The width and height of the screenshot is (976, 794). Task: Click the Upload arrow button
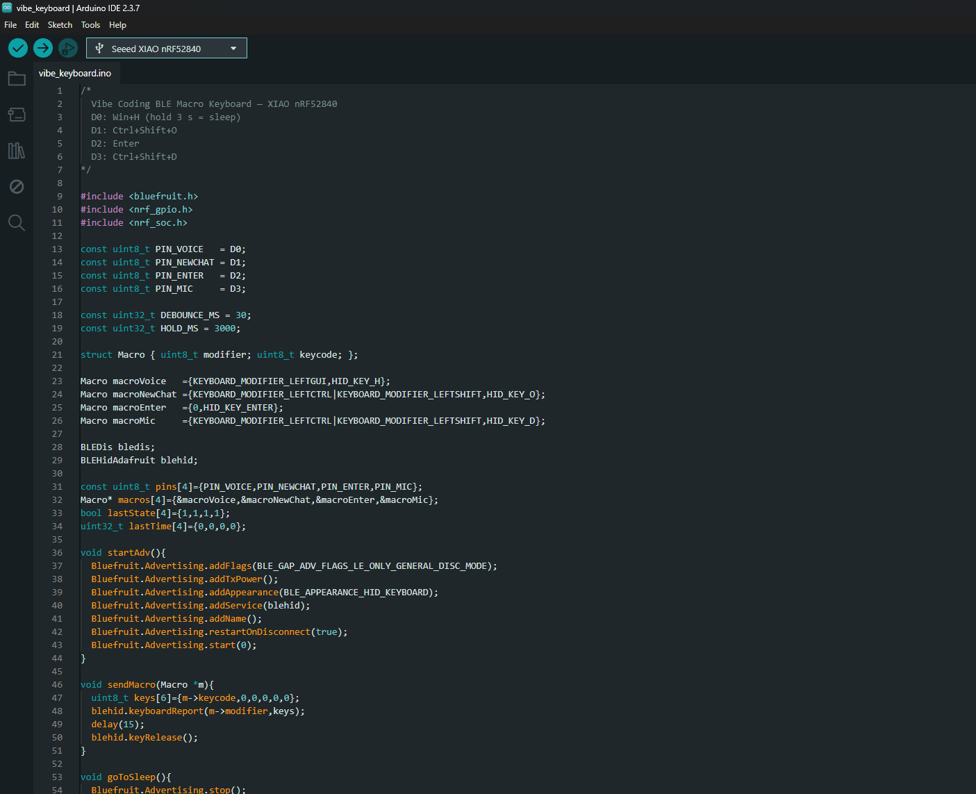(x=43, y=48)
